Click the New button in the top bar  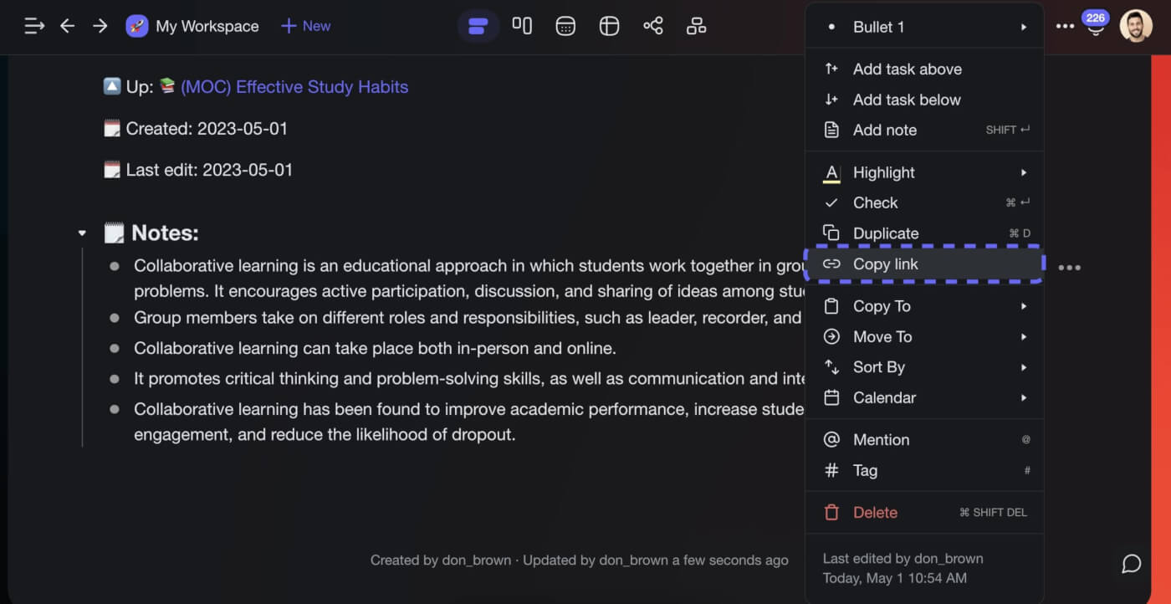[305, 26]
